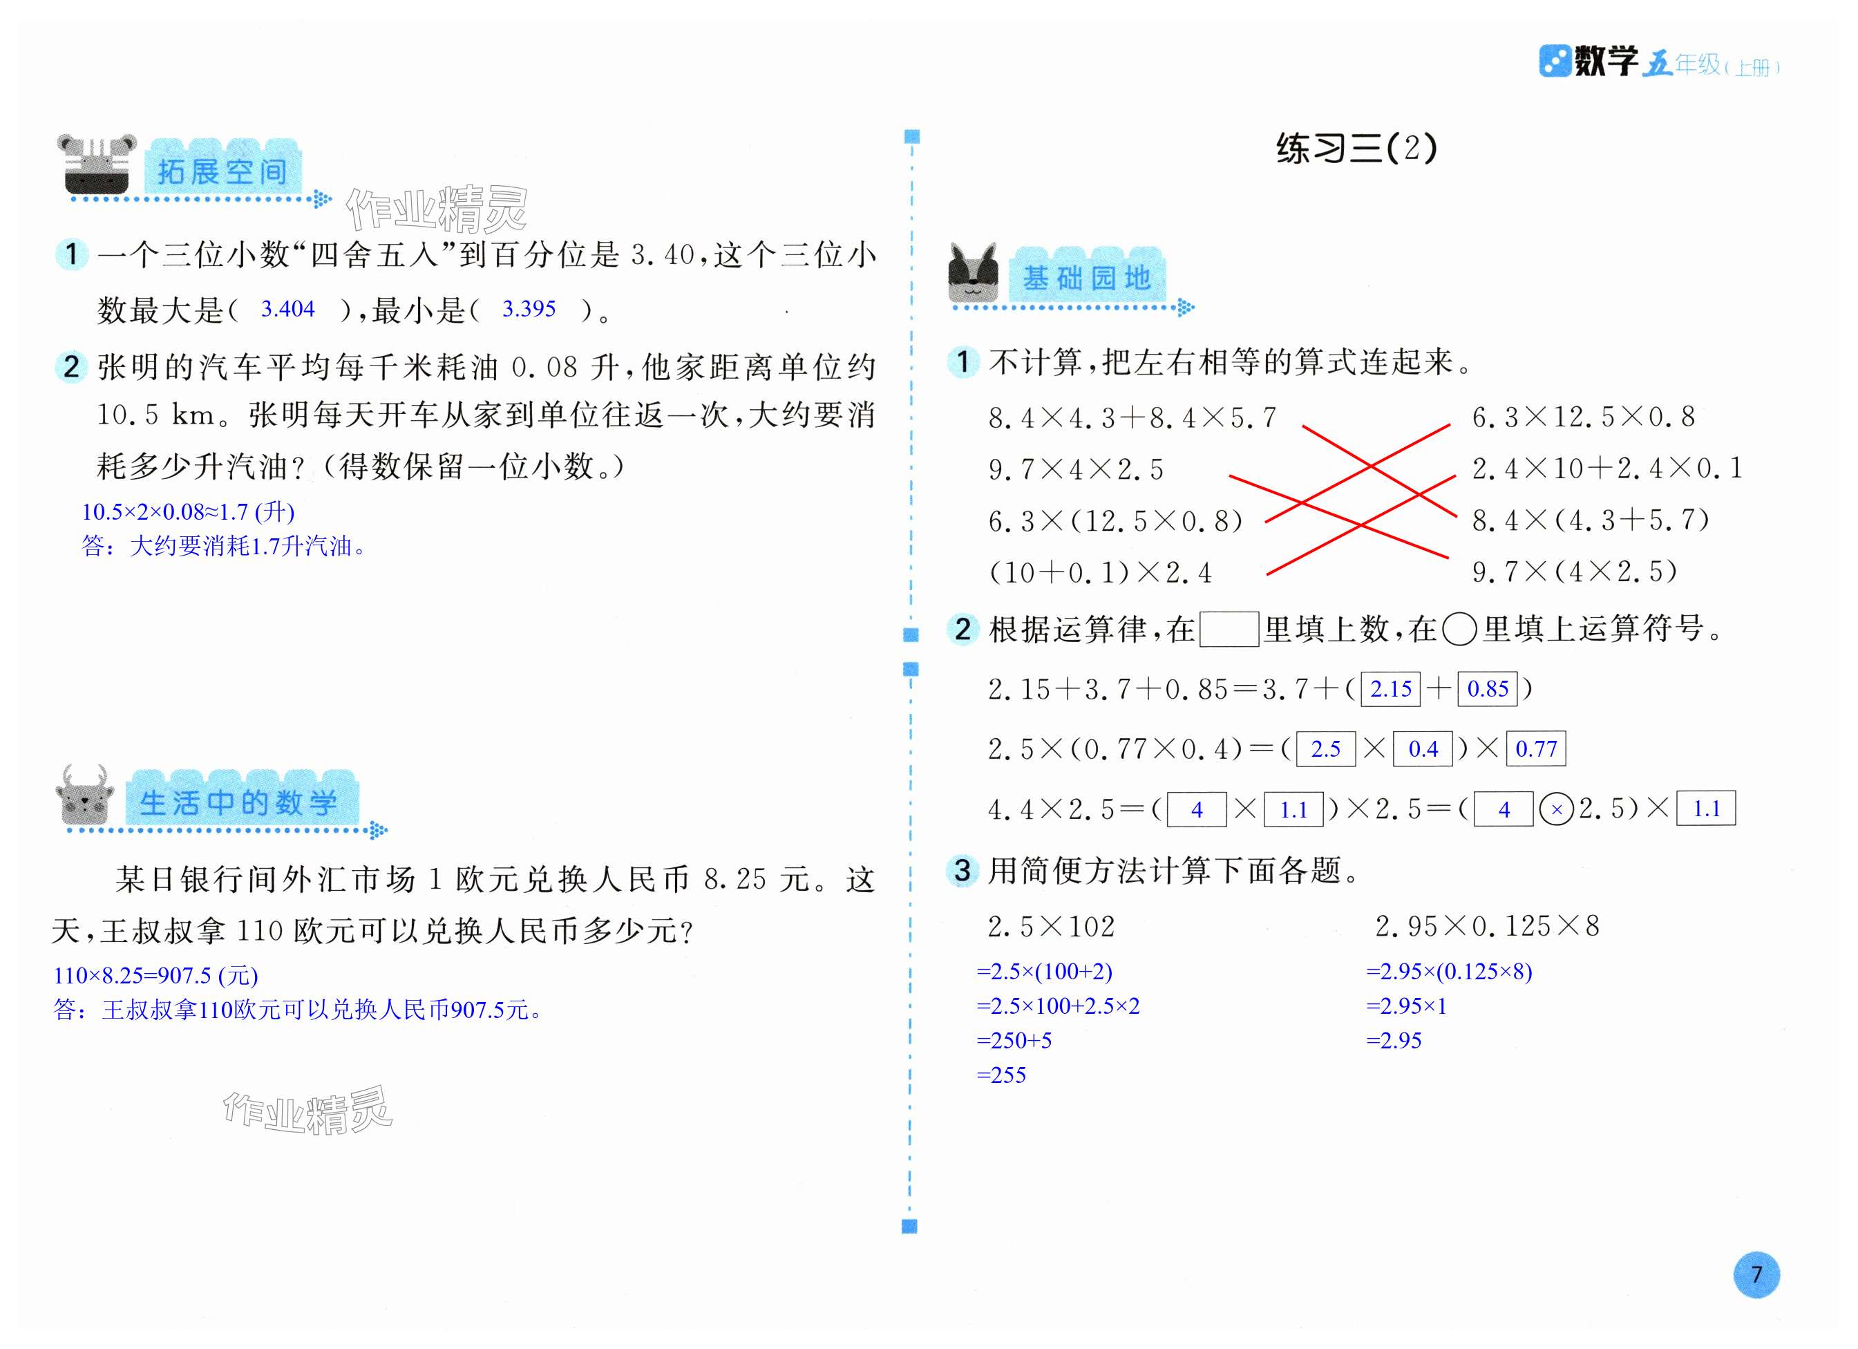Click the line starting 一个三位小数“四舍五入”
The height and width of the screenshot is (1349, 1858).
[486, 255]
